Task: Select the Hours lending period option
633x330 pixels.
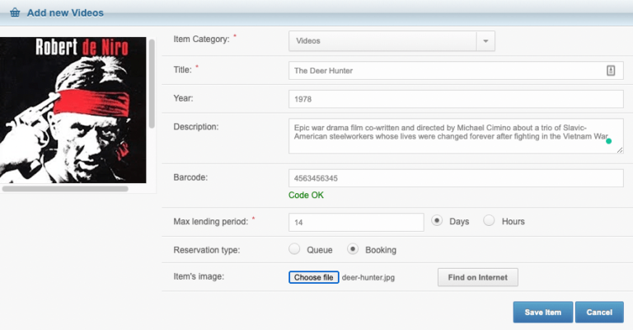Action: click(x=489, y=221)
